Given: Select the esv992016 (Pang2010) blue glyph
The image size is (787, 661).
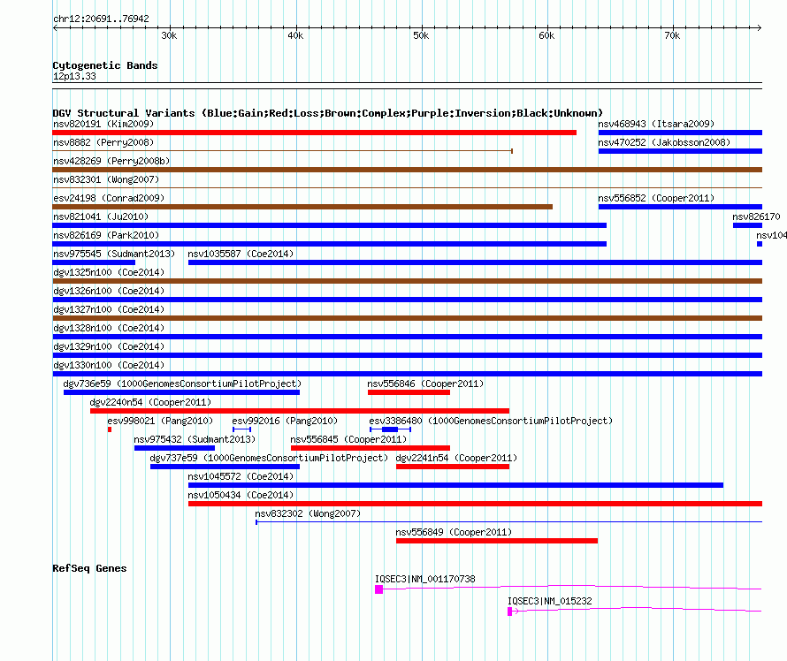Looking at the screenshot, I should pos(242,429).
